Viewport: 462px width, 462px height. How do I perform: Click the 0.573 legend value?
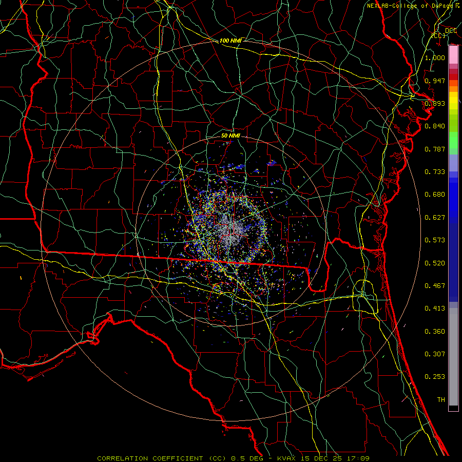(x=435, y=240)
